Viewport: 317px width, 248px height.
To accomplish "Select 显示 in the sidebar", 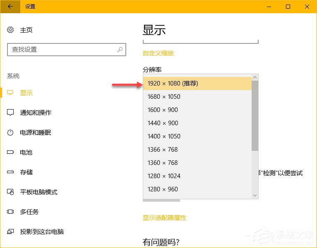I will 26,93.
